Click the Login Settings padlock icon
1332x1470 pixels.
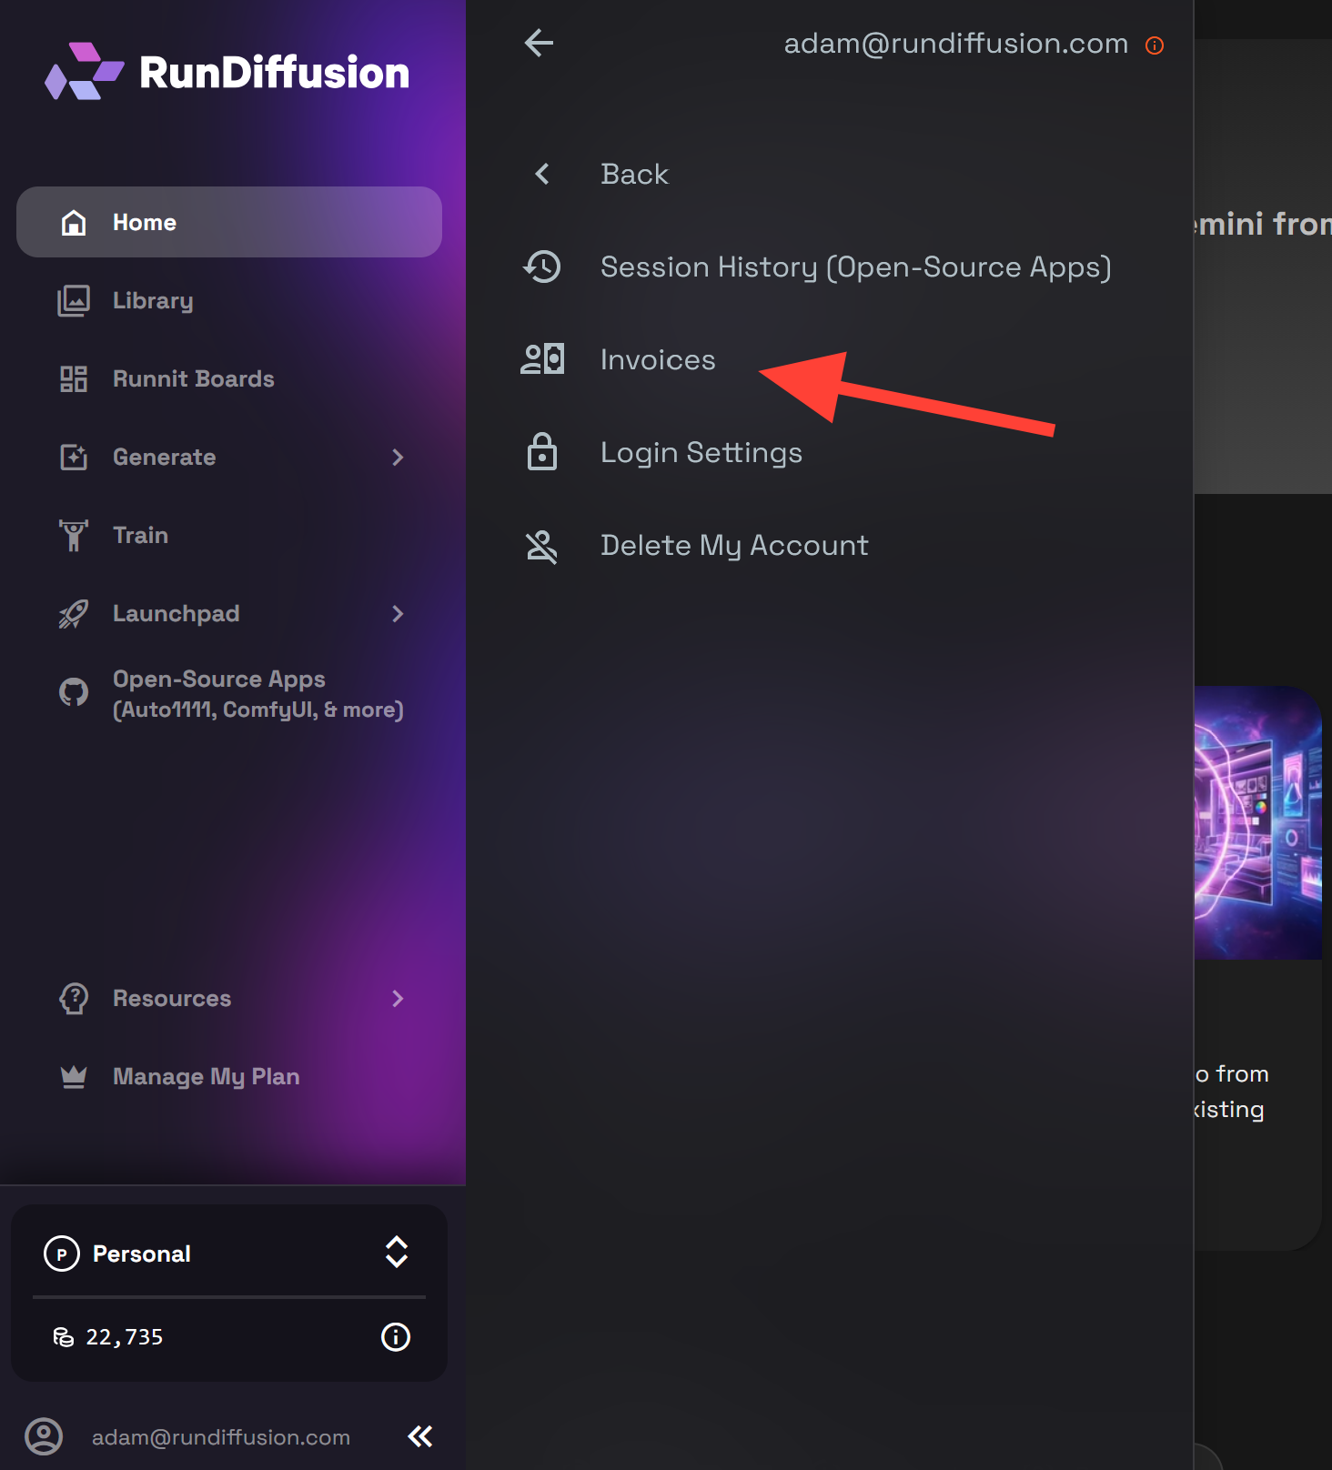542,451
